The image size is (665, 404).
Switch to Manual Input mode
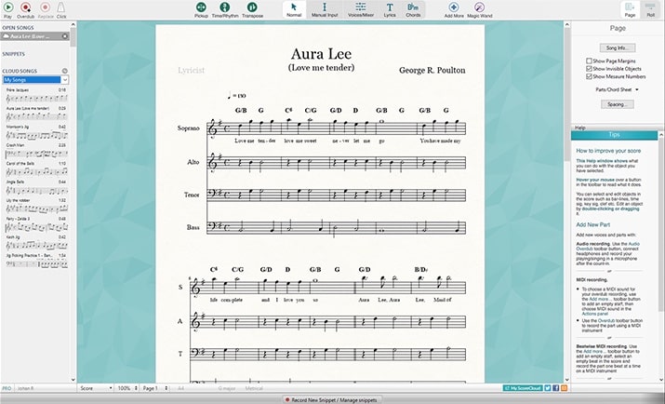[325, 9]
